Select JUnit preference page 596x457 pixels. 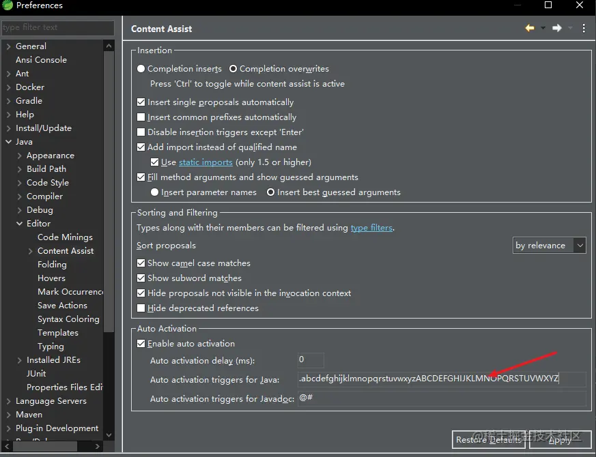pos(36,373)
